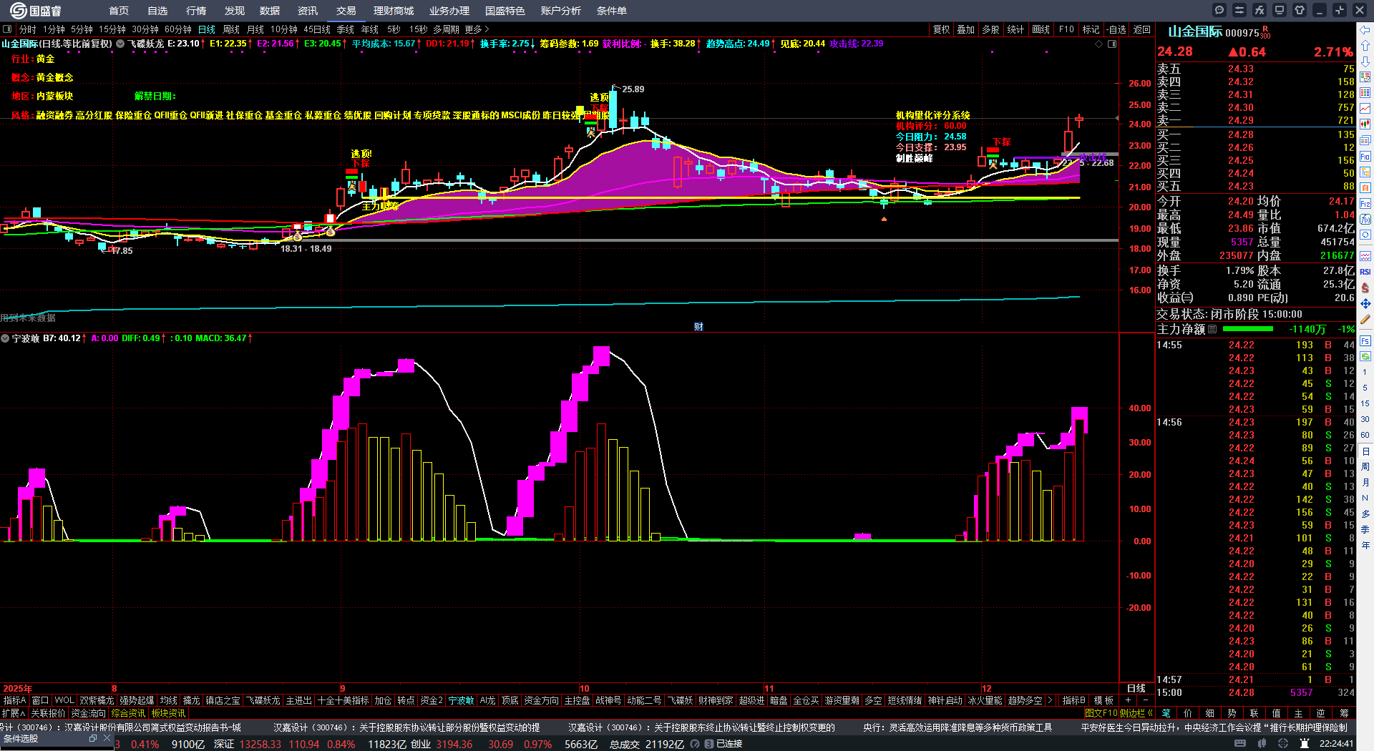Expand the 指标A indicator group
Screen dimensions: 1374x751
[x=14, y=700]
